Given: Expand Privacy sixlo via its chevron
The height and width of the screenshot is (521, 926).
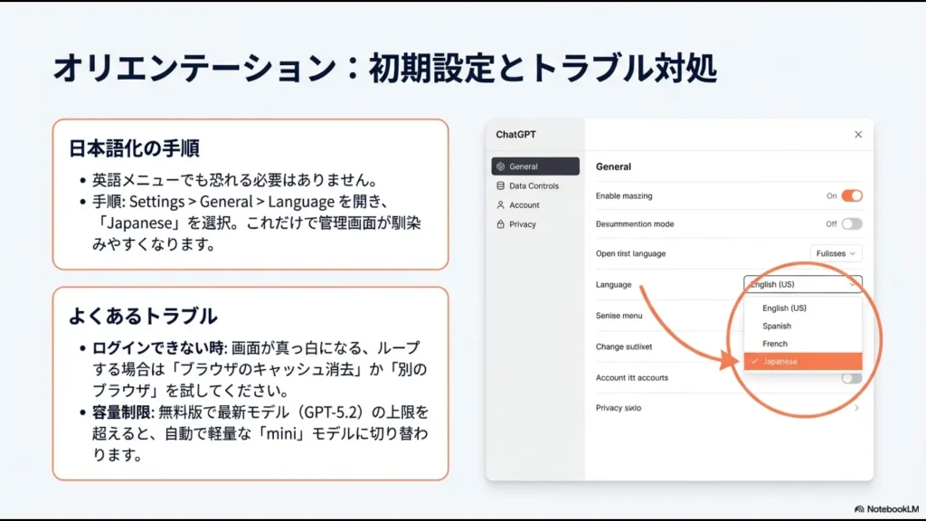Looking at the screenshot, I should [x=857, y=407].
